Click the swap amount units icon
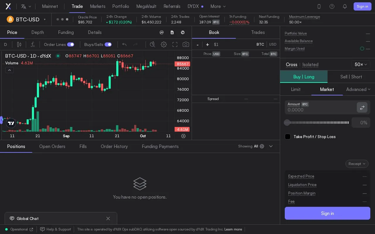The image size is (375, 234). pyautogui.click(x=362, y=107)
